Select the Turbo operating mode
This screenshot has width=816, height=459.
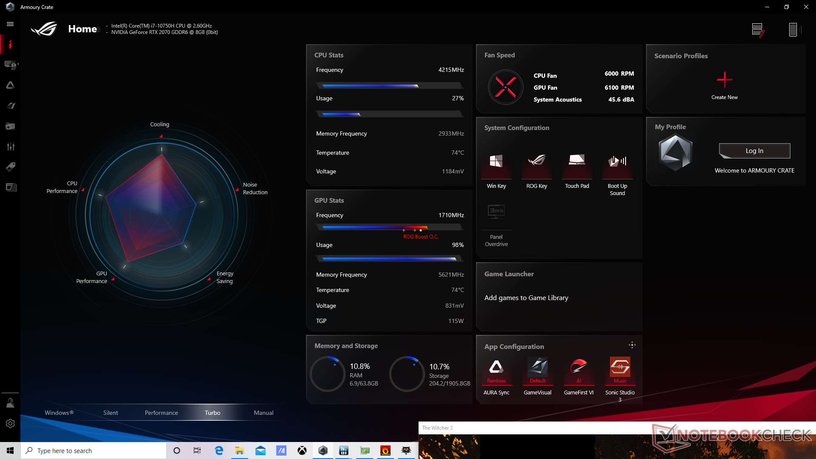pos(212,413)
